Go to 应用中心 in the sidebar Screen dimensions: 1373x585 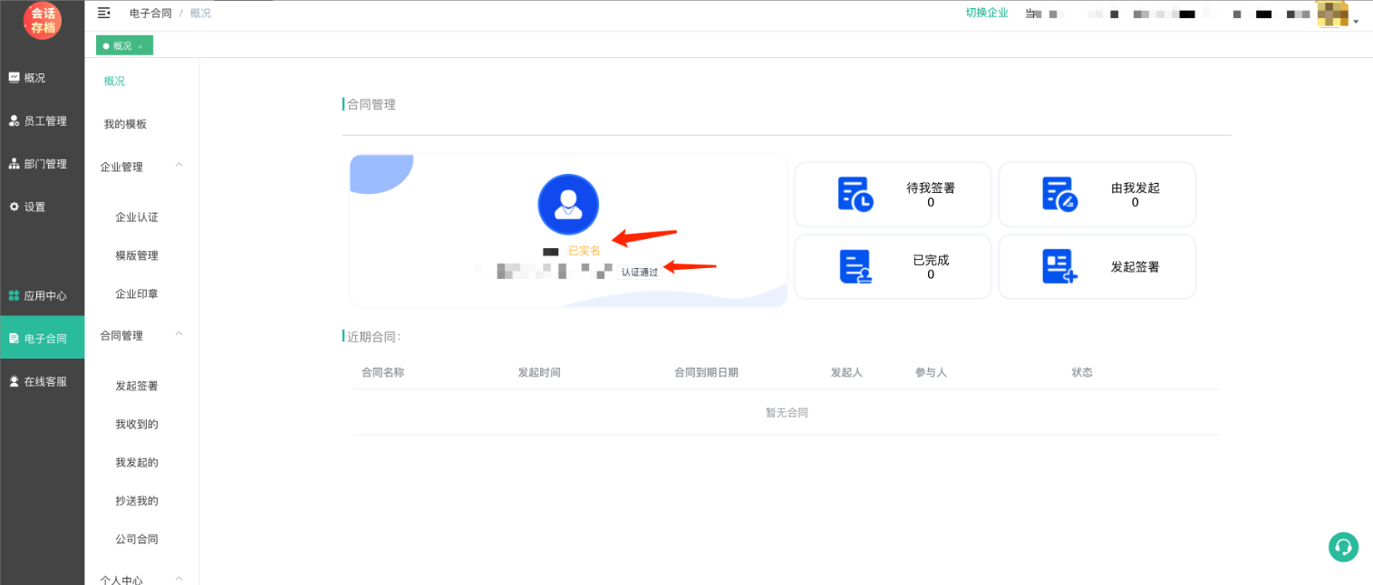pyautogui.click(x=44, y=295)
